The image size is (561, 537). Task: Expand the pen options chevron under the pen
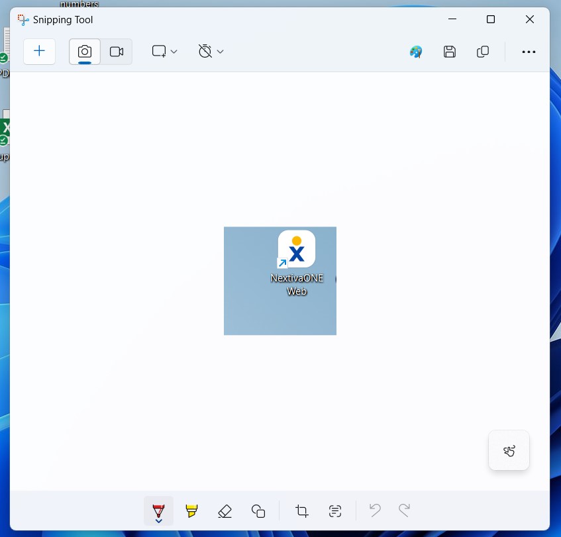pyautogui.click(x=158, y=521)
